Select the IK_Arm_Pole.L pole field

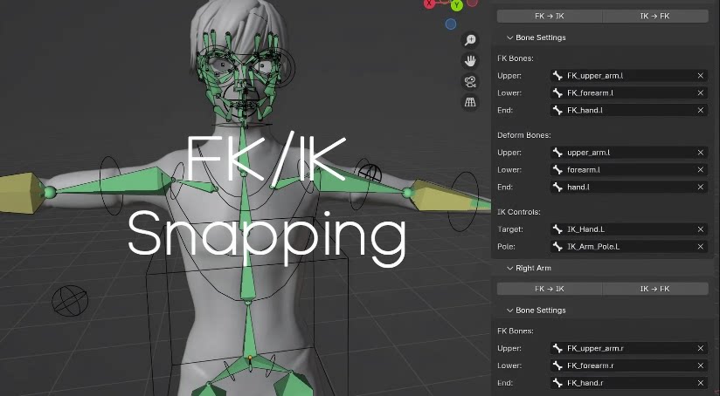(x=629, y=247)
